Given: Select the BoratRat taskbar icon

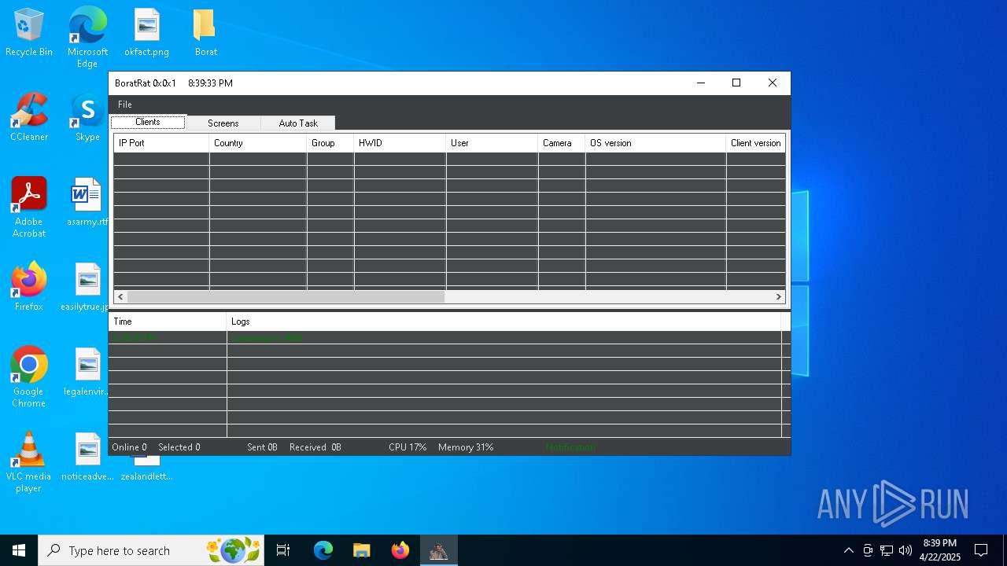Looking at the screenshot, I should pyautogui.click(x=438, y=550).
